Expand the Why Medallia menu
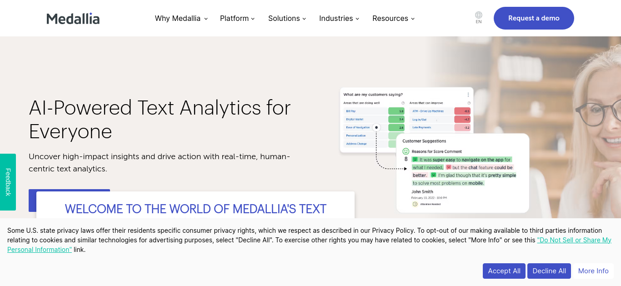The width and height of the screenshot is (621, 286). (x=181, y=18)
